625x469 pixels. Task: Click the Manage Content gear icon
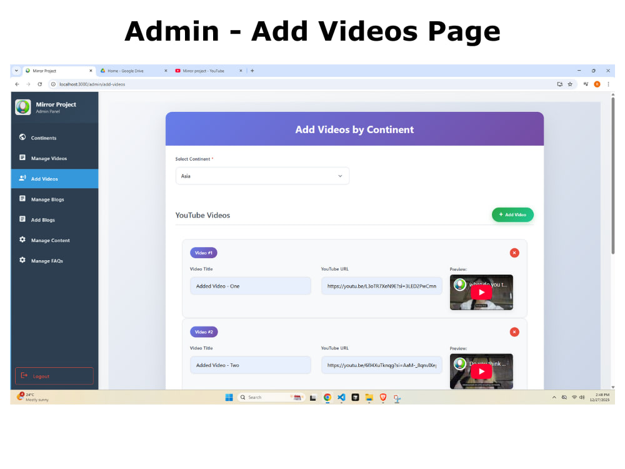[x=22, y=240]
